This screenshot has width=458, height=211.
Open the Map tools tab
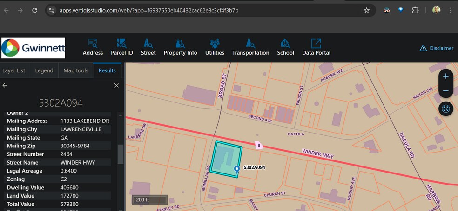(x=75, y=70)
